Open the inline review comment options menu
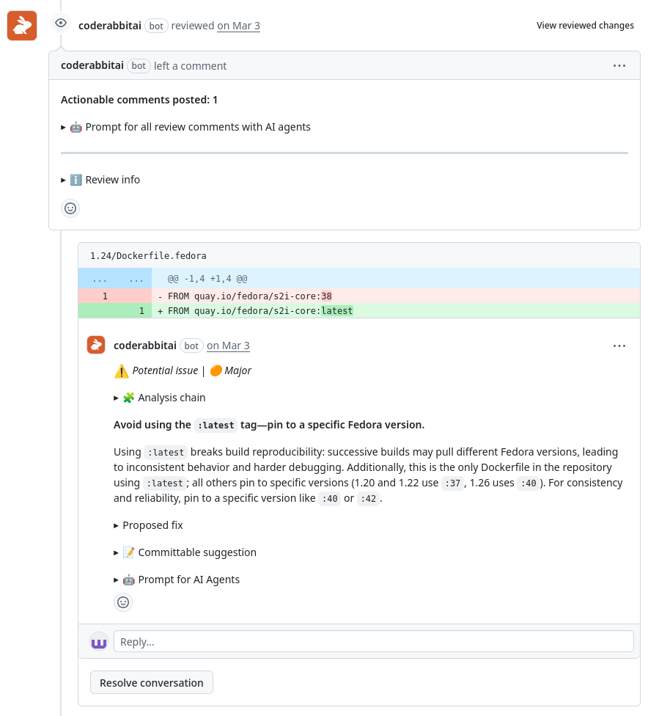This screenshot has height=716, width=670. point(619,346)
